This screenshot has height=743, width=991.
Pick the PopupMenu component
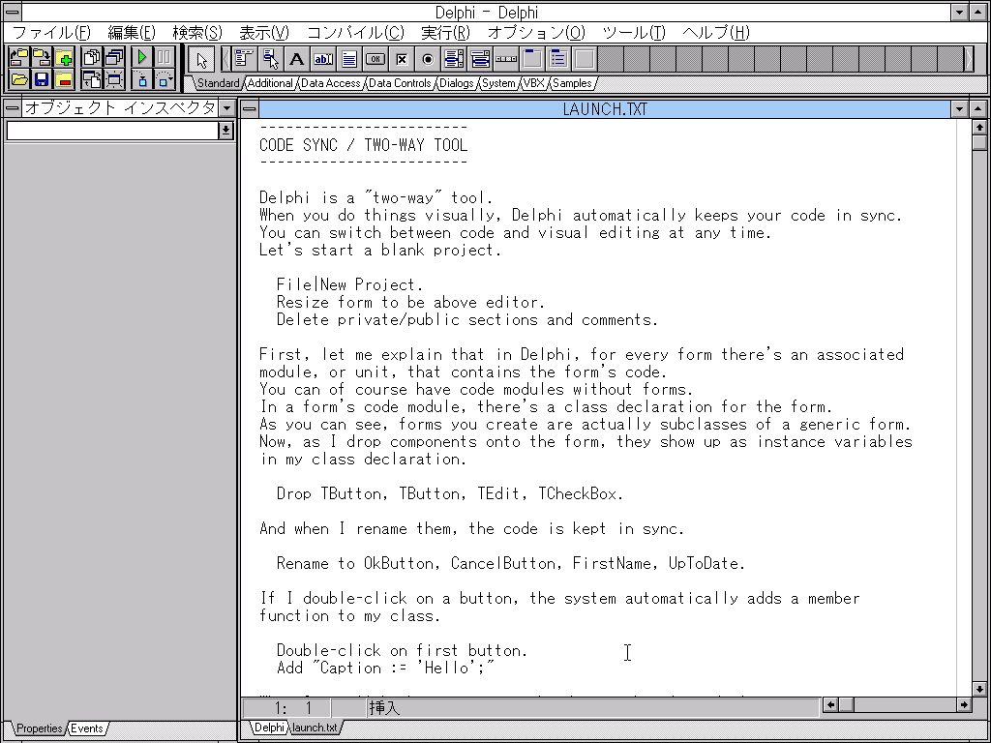click(x=271, y=59)
